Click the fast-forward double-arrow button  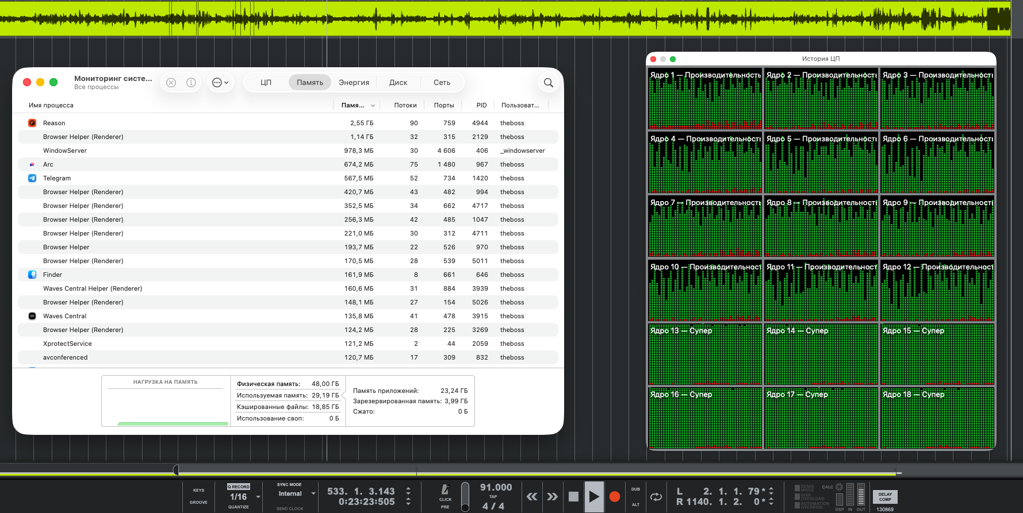click(x=552, y=497)
